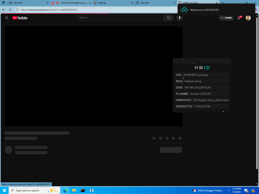Select the HWPROFILE row
259x194 pixels.
click(202, 100)
